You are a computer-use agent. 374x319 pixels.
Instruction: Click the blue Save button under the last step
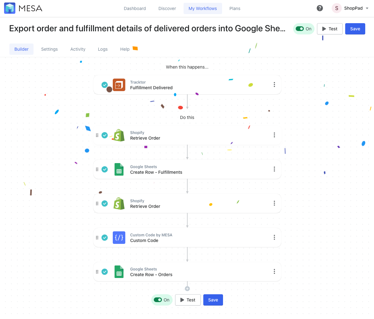click(x=213, y=300)
